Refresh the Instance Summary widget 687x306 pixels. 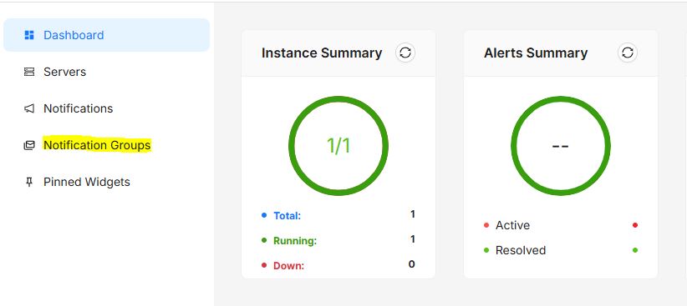point(405,53)
